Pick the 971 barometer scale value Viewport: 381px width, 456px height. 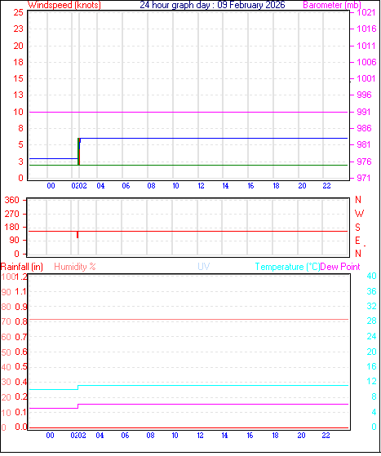(x=364, y=178)
